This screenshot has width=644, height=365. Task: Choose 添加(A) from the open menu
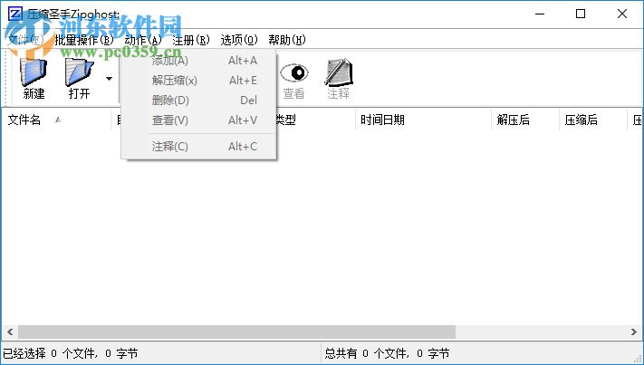point(198,61)
